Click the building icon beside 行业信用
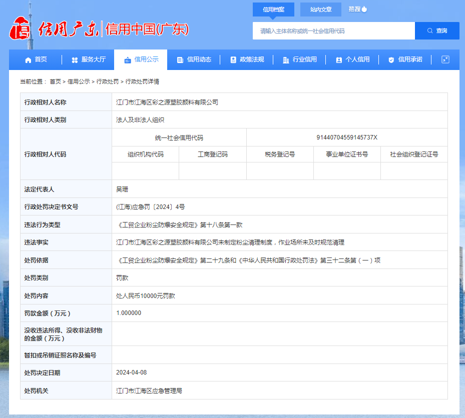Screen dimensions: 465x418 (286, 60)
